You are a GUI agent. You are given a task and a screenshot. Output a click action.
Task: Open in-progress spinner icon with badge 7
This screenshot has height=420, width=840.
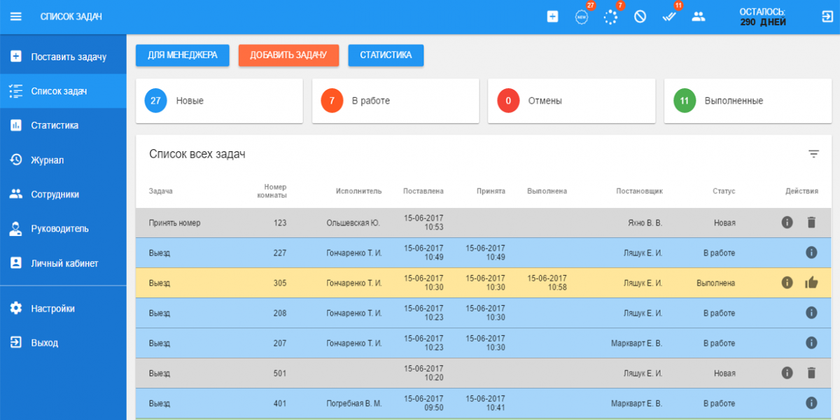pos(611,17)
